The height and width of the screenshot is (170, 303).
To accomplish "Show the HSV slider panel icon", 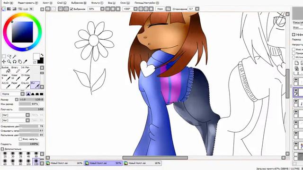I will click(x=14, y=9).
